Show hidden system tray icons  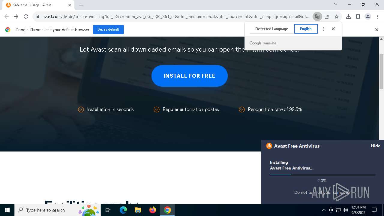click(x=323, y=210)
